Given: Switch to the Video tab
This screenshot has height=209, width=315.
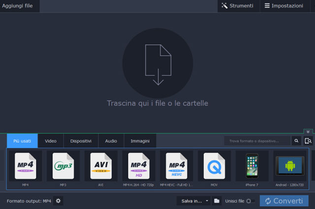Looking at the screenshot, I should click(x=51, y=141).
